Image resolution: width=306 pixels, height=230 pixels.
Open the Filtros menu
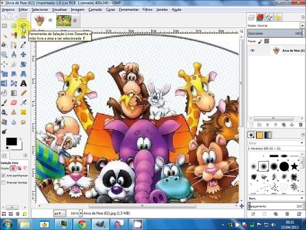[x=147, y=10]
